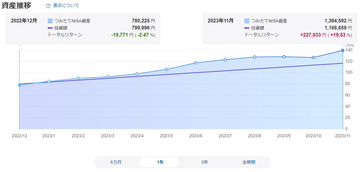Select the 2023/10 data point marker

(313, 57)
